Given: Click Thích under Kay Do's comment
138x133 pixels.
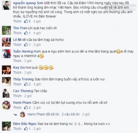Looking at the screenshot, I should [x=17, y=73].
